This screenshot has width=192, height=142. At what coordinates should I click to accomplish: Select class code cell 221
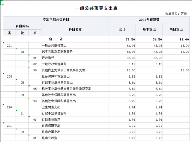(9, 126)
